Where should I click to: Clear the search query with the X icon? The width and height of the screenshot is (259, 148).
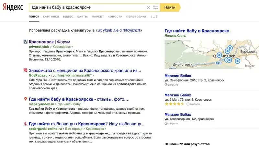tap(148, 7)
